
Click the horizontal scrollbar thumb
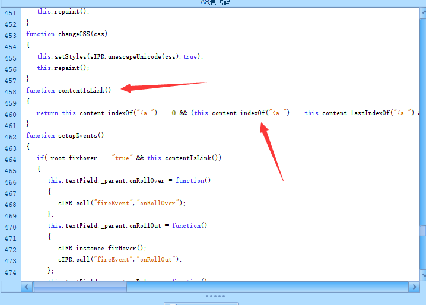pos(80,287)
